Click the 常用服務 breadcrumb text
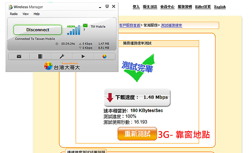This screenshot has height=153, width=252. [x=150, y=25]
